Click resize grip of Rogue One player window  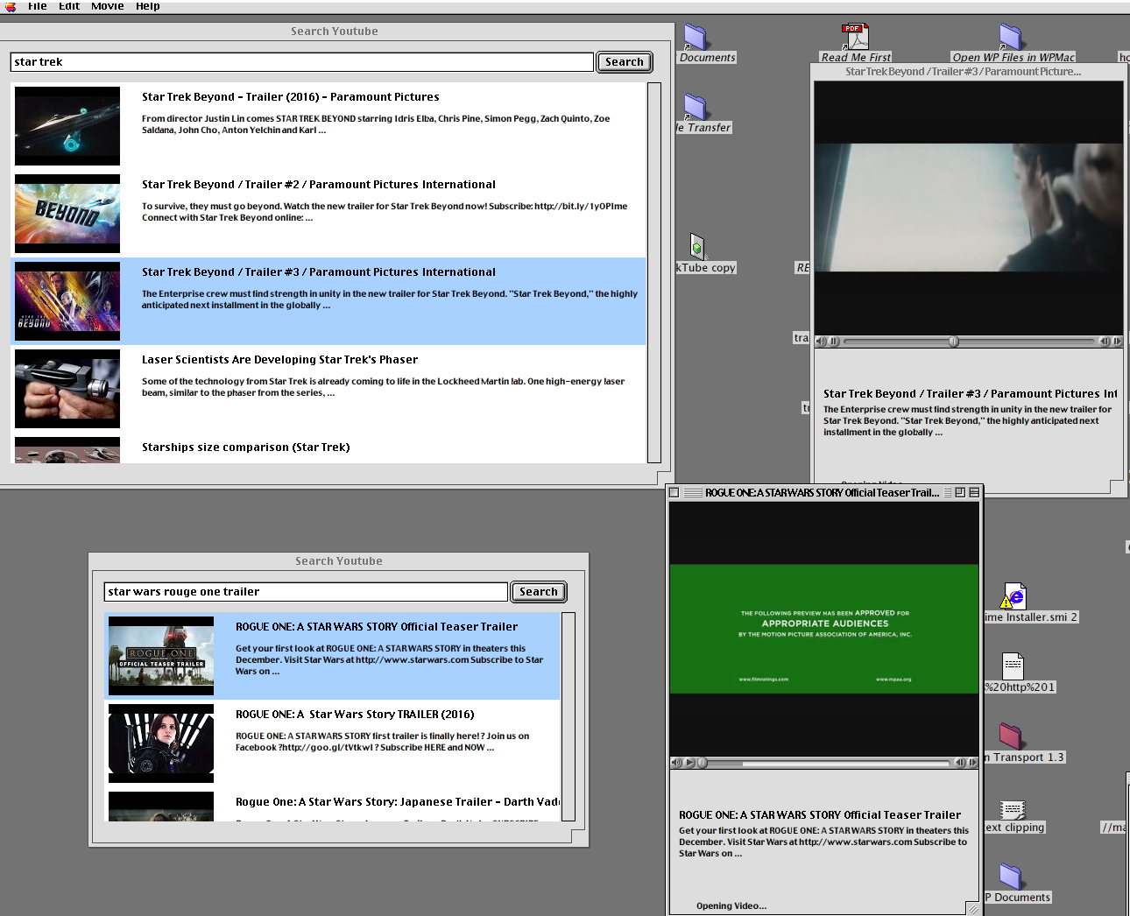tap(973, 910)
